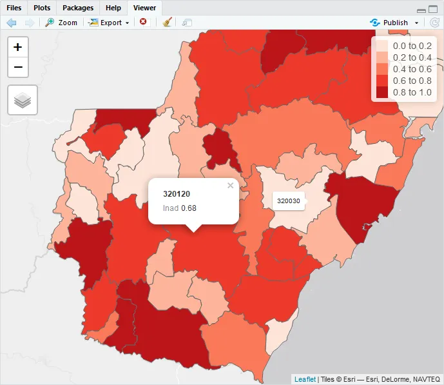Open the Files tab
The height and width of the screenshot is (385, 444).
click(x=14, y=8)
